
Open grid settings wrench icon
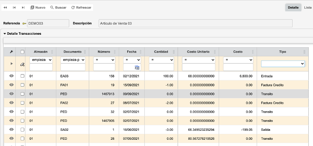11,52
